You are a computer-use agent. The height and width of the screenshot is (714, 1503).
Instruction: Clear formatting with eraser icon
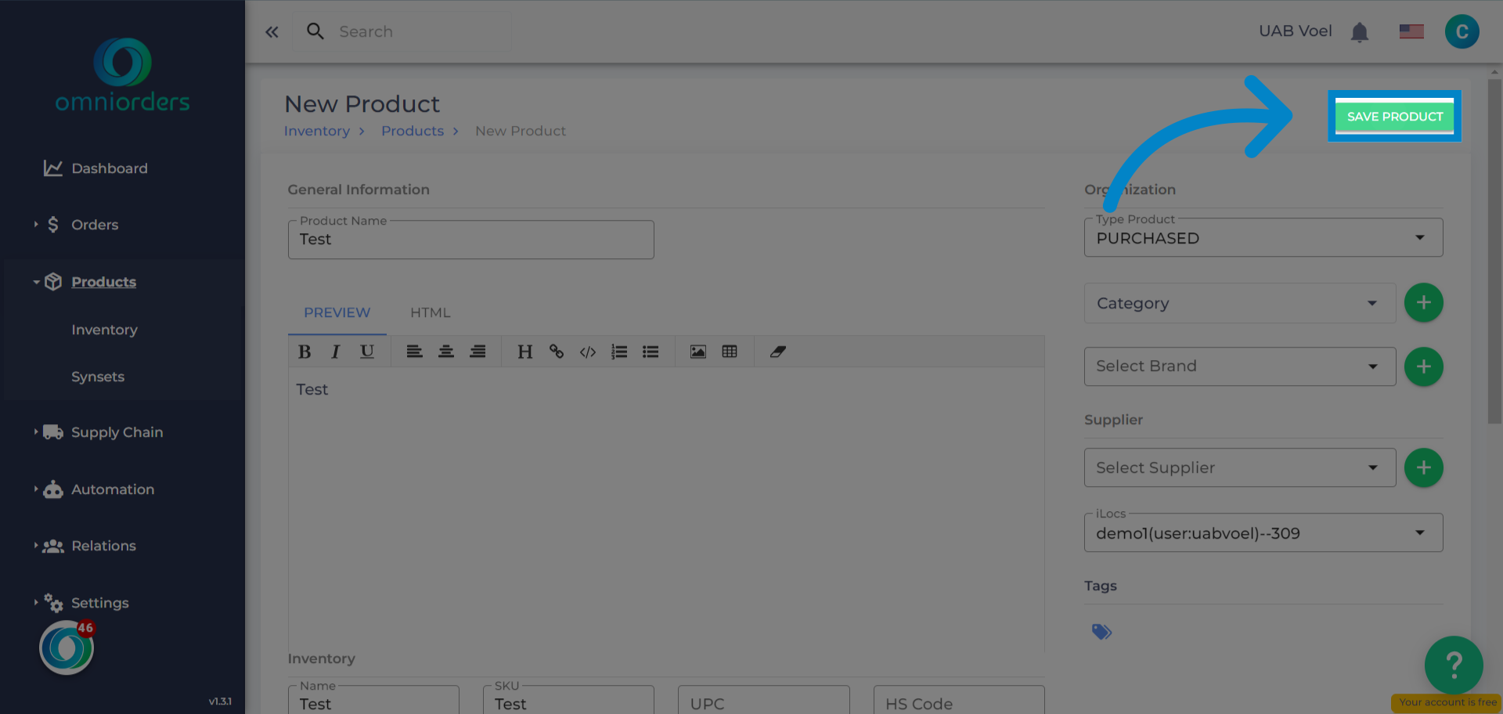coord(777,352)
